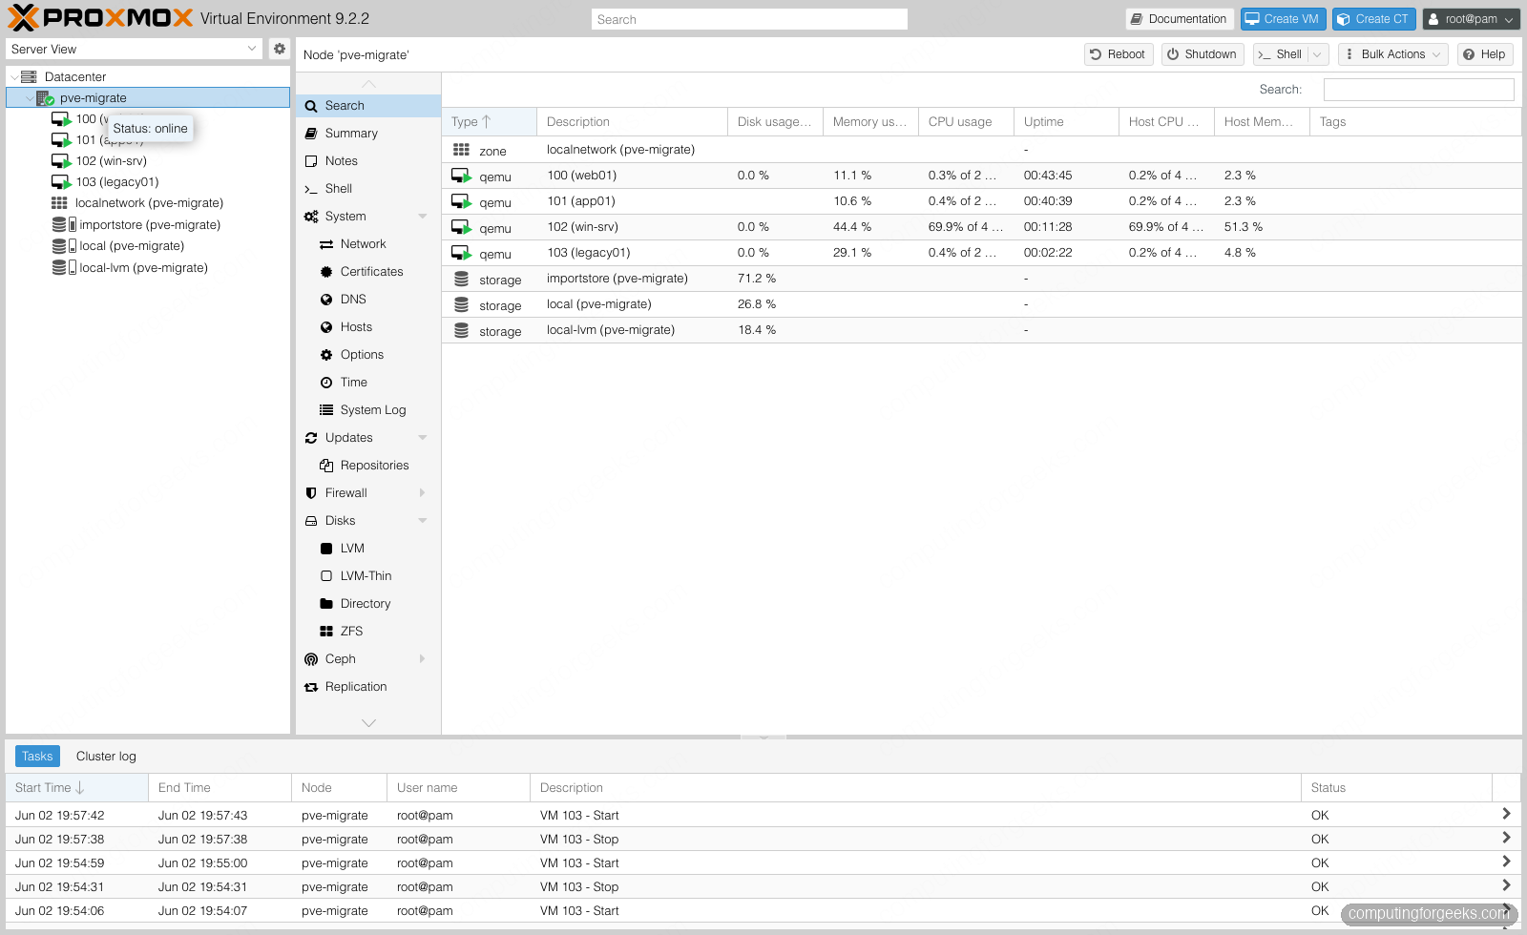Select the 102 (win-srv) table row
The width and height of the screenshot is (1527, 935).
(x=981, y=227)
